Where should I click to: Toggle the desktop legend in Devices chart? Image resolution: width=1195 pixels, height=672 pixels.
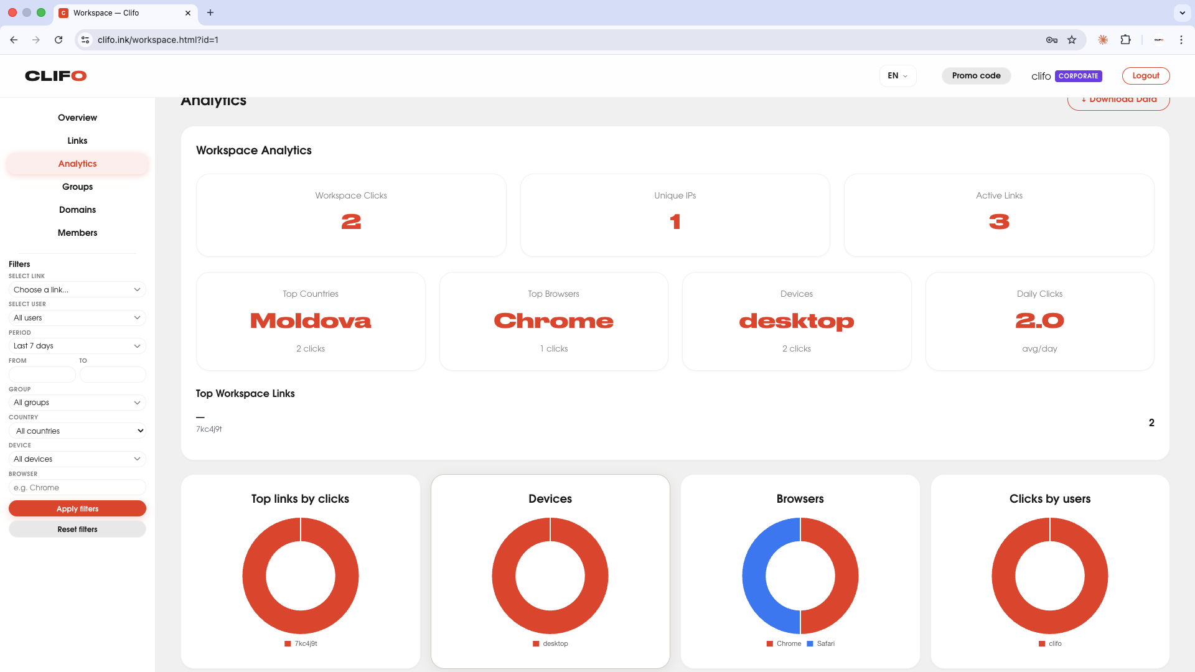550,643
